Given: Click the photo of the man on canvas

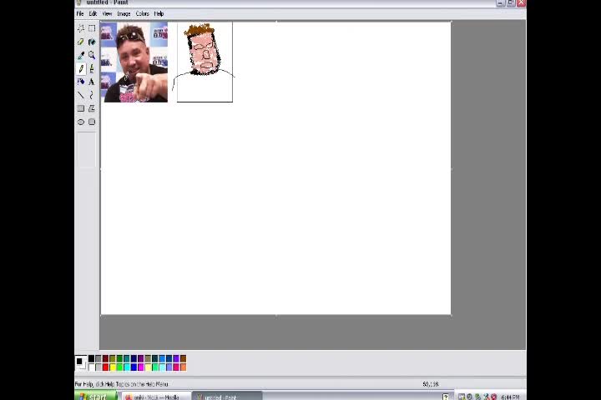Looking at the screenshot, I should tap(134, 62).
